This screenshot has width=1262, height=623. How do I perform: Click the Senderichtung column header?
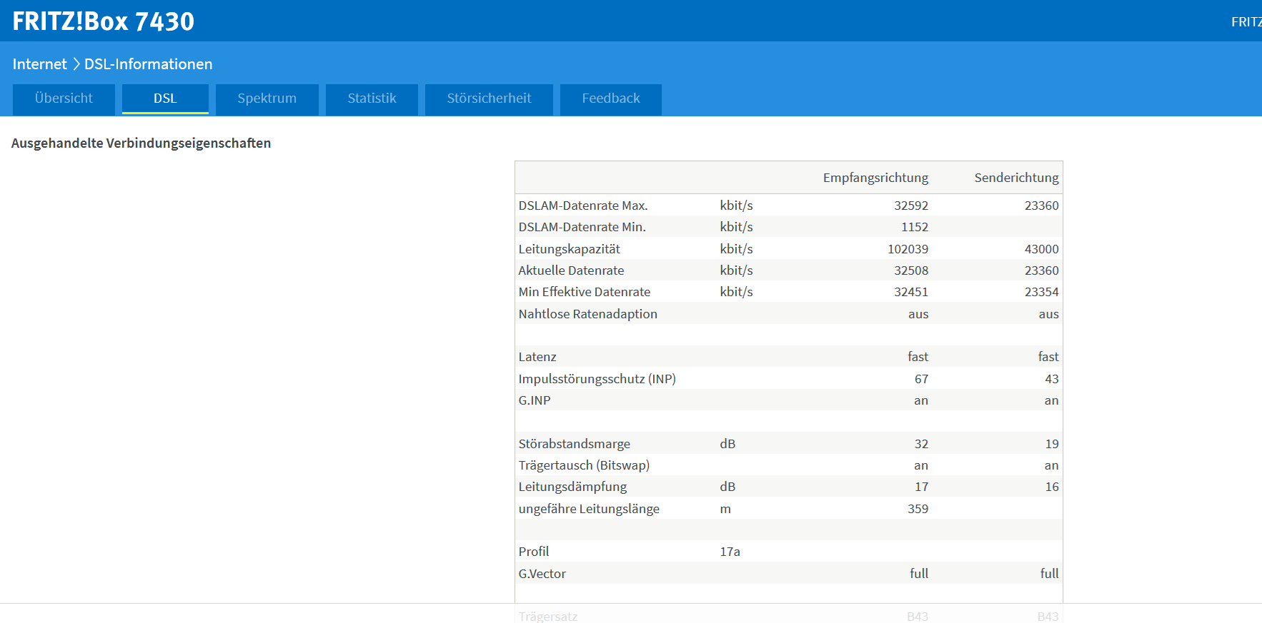coord(1016,178)
